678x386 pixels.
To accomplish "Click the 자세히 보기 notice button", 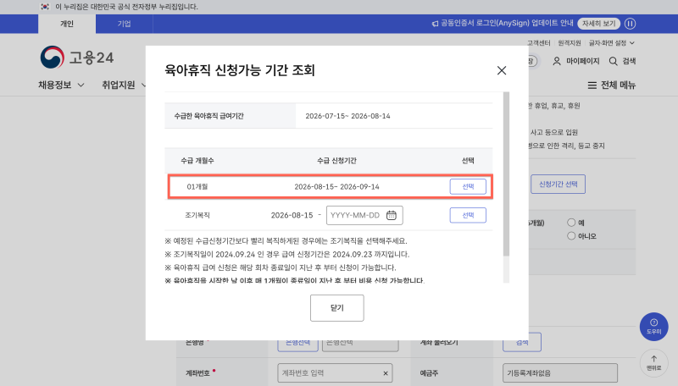I will click(598, 24).
